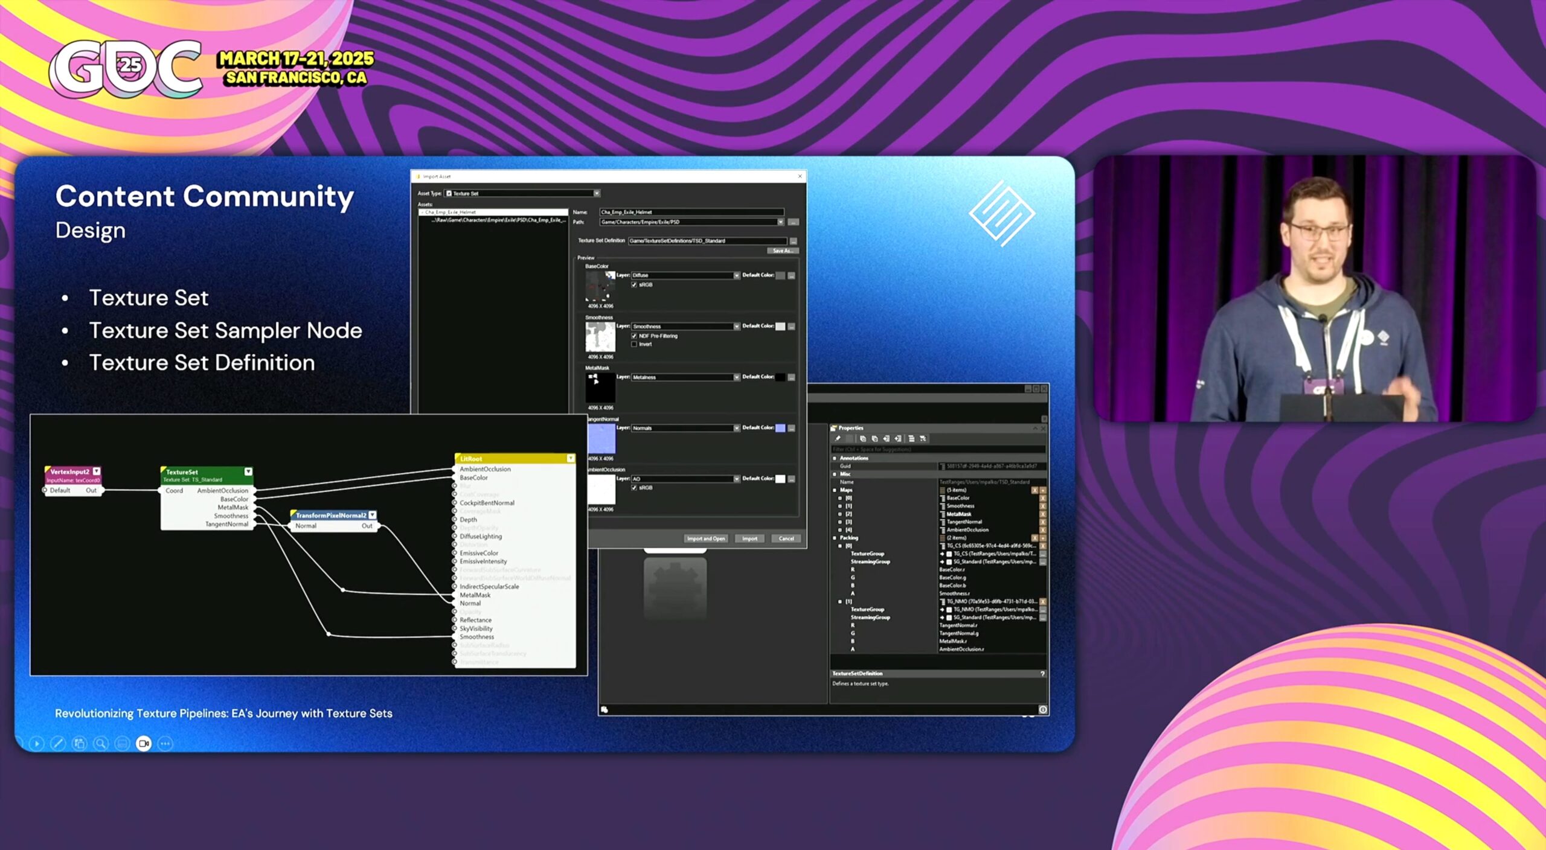Click the Normals default color swatch
Viewport: 1546px width, 850px height.
(x=780, y=428)
